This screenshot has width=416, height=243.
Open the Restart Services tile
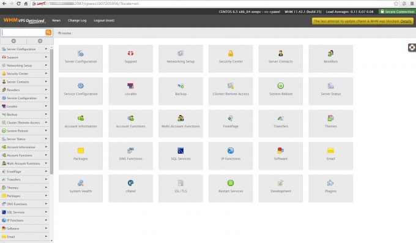point(231,189)
